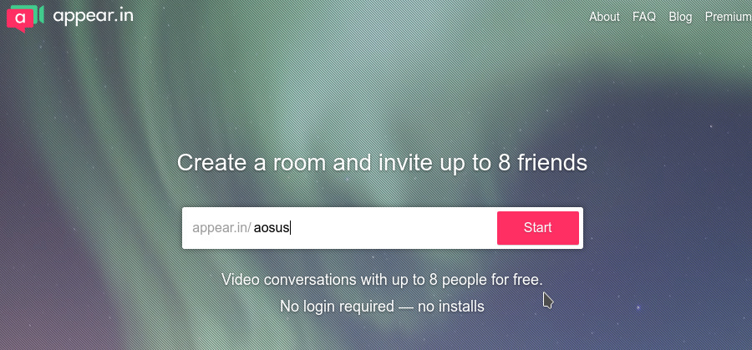Open the About page

coord(604,17)
